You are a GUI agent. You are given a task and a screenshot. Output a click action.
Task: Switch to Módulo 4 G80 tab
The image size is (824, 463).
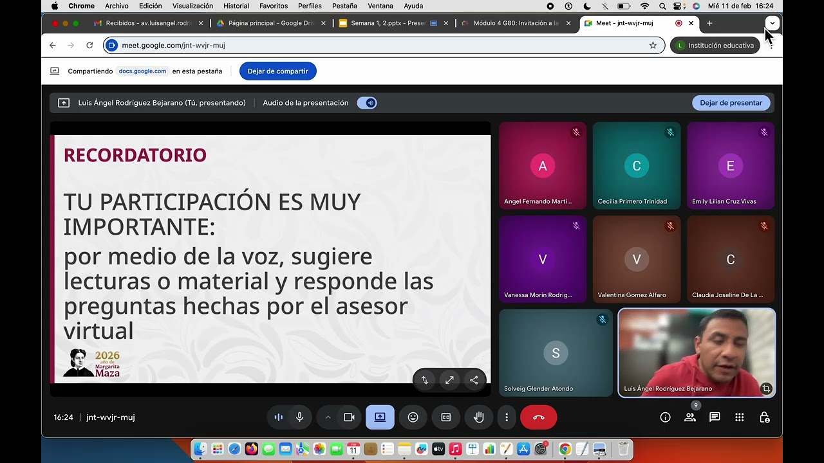(515, 23)
